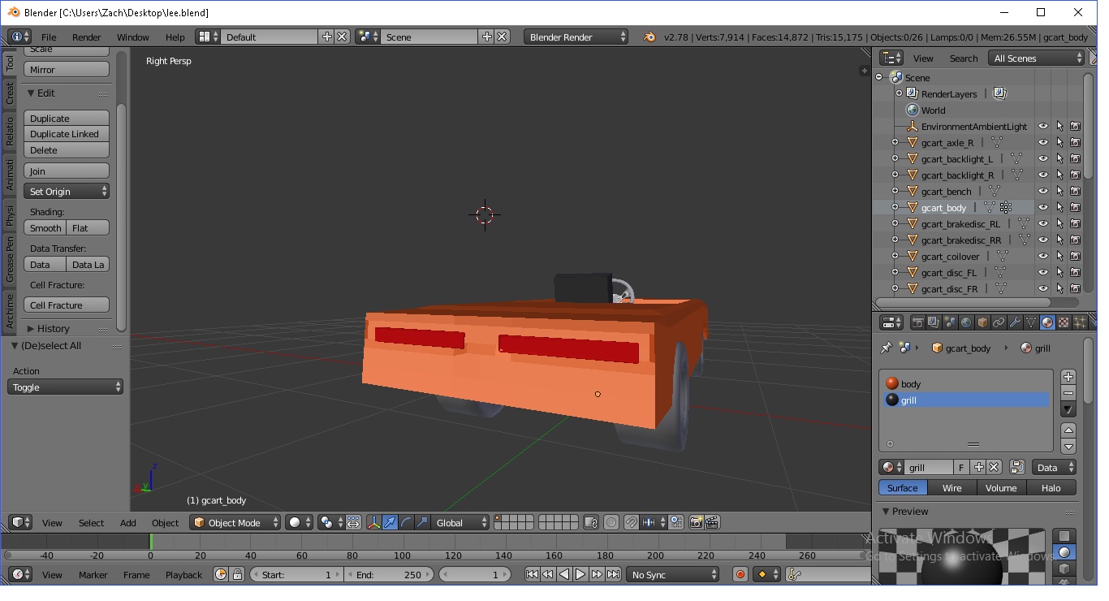Open the Render menu in the top bar
The width and height of the screenshot is (1109, 601).
coord(87,37)
